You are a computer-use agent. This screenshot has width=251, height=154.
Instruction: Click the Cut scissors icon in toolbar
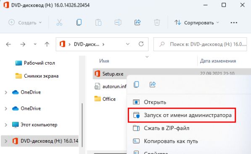[x=59, y=23]
